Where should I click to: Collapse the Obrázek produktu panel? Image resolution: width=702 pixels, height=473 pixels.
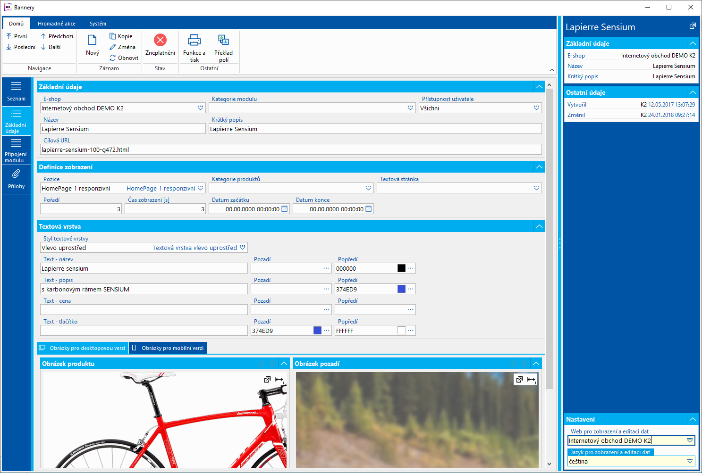click(284, 364)
